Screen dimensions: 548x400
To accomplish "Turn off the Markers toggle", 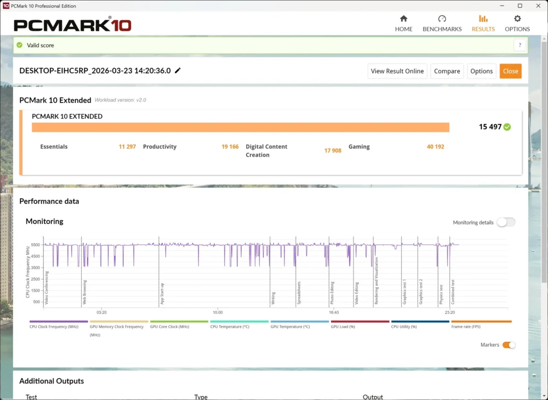I will (x=509, y=345).
